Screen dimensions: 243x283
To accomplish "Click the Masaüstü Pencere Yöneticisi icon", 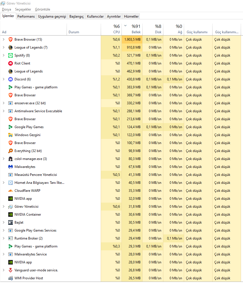I will [11, 175].
